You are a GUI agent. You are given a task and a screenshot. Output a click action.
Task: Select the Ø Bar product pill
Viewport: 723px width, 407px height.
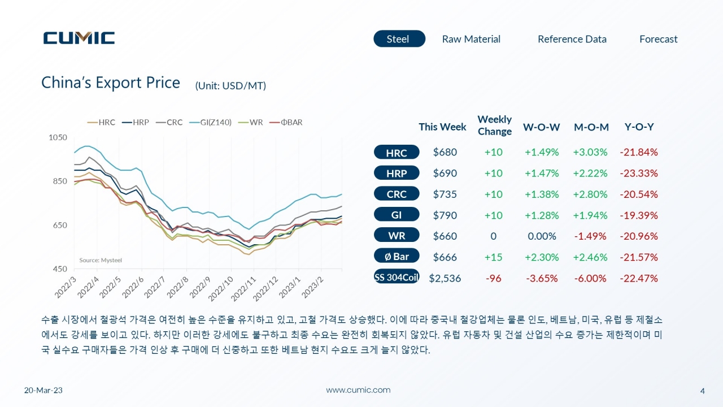397,256
